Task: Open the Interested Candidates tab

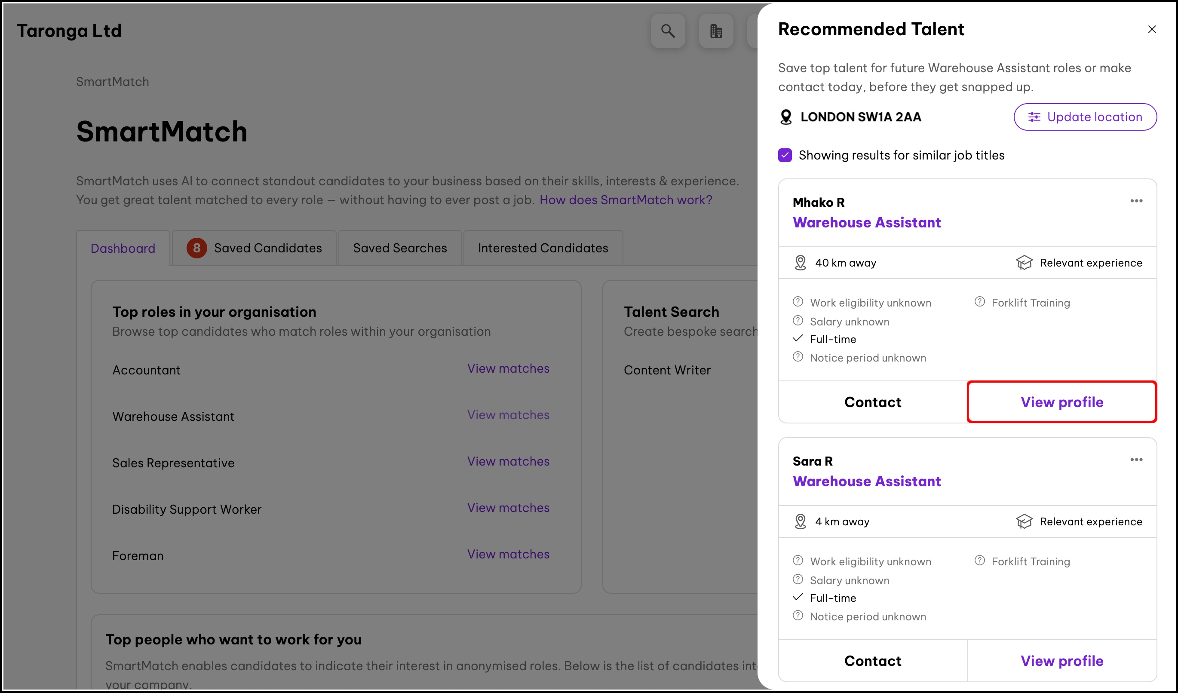Action: (543, 248)
